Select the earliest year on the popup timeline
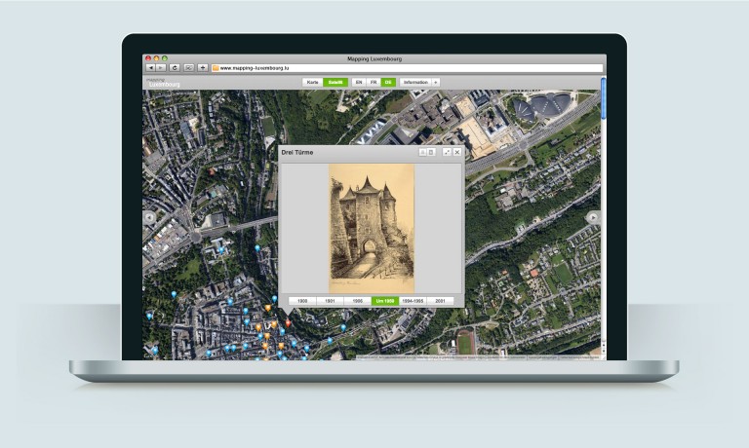The image size is (749, 448). (x=302, y=301)
